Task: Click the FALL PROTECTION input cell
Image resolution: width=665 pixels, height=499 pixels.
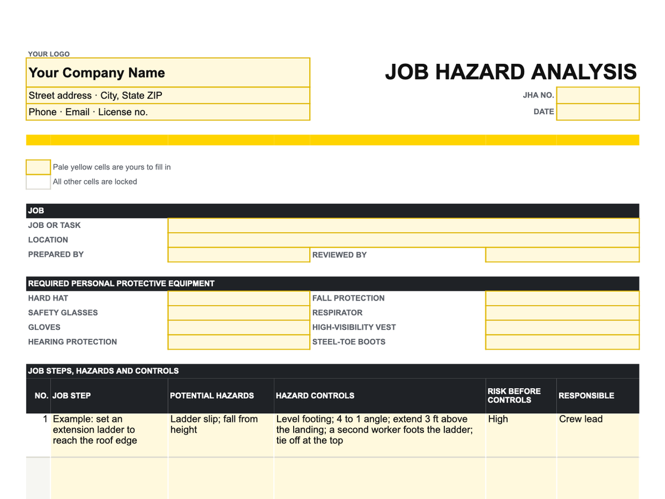Action: (562, 298)
